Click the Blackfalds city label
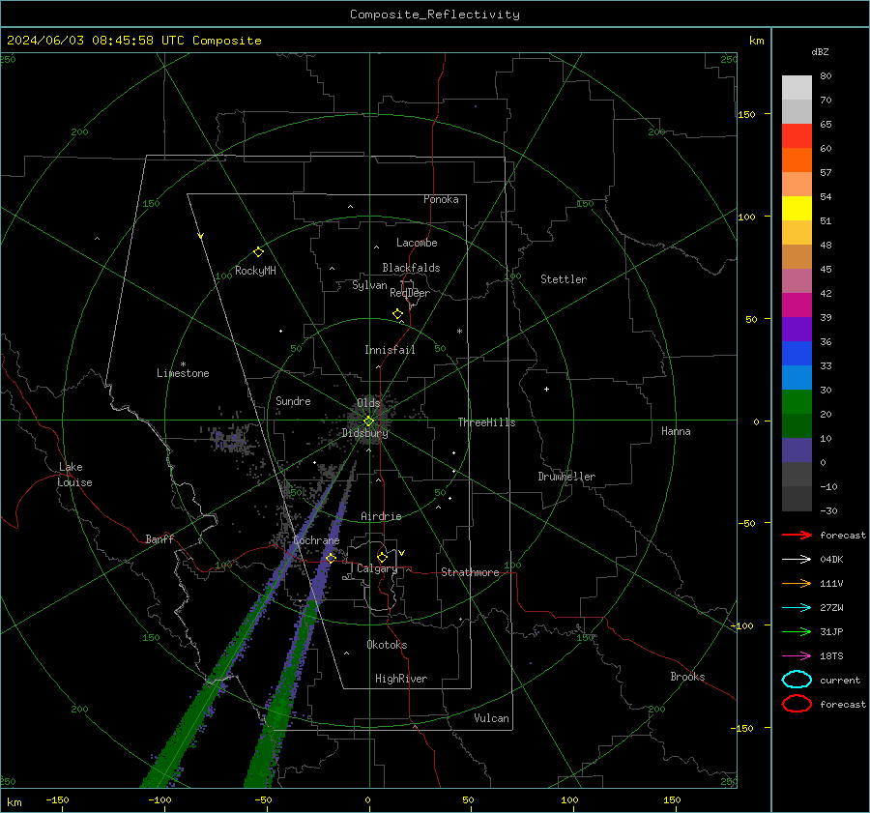 tap(411, 268)
